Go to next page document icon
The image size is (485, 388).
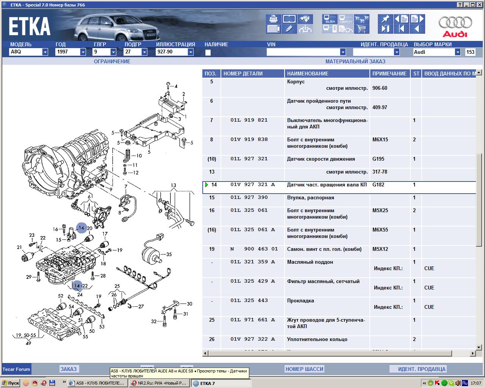417,19
